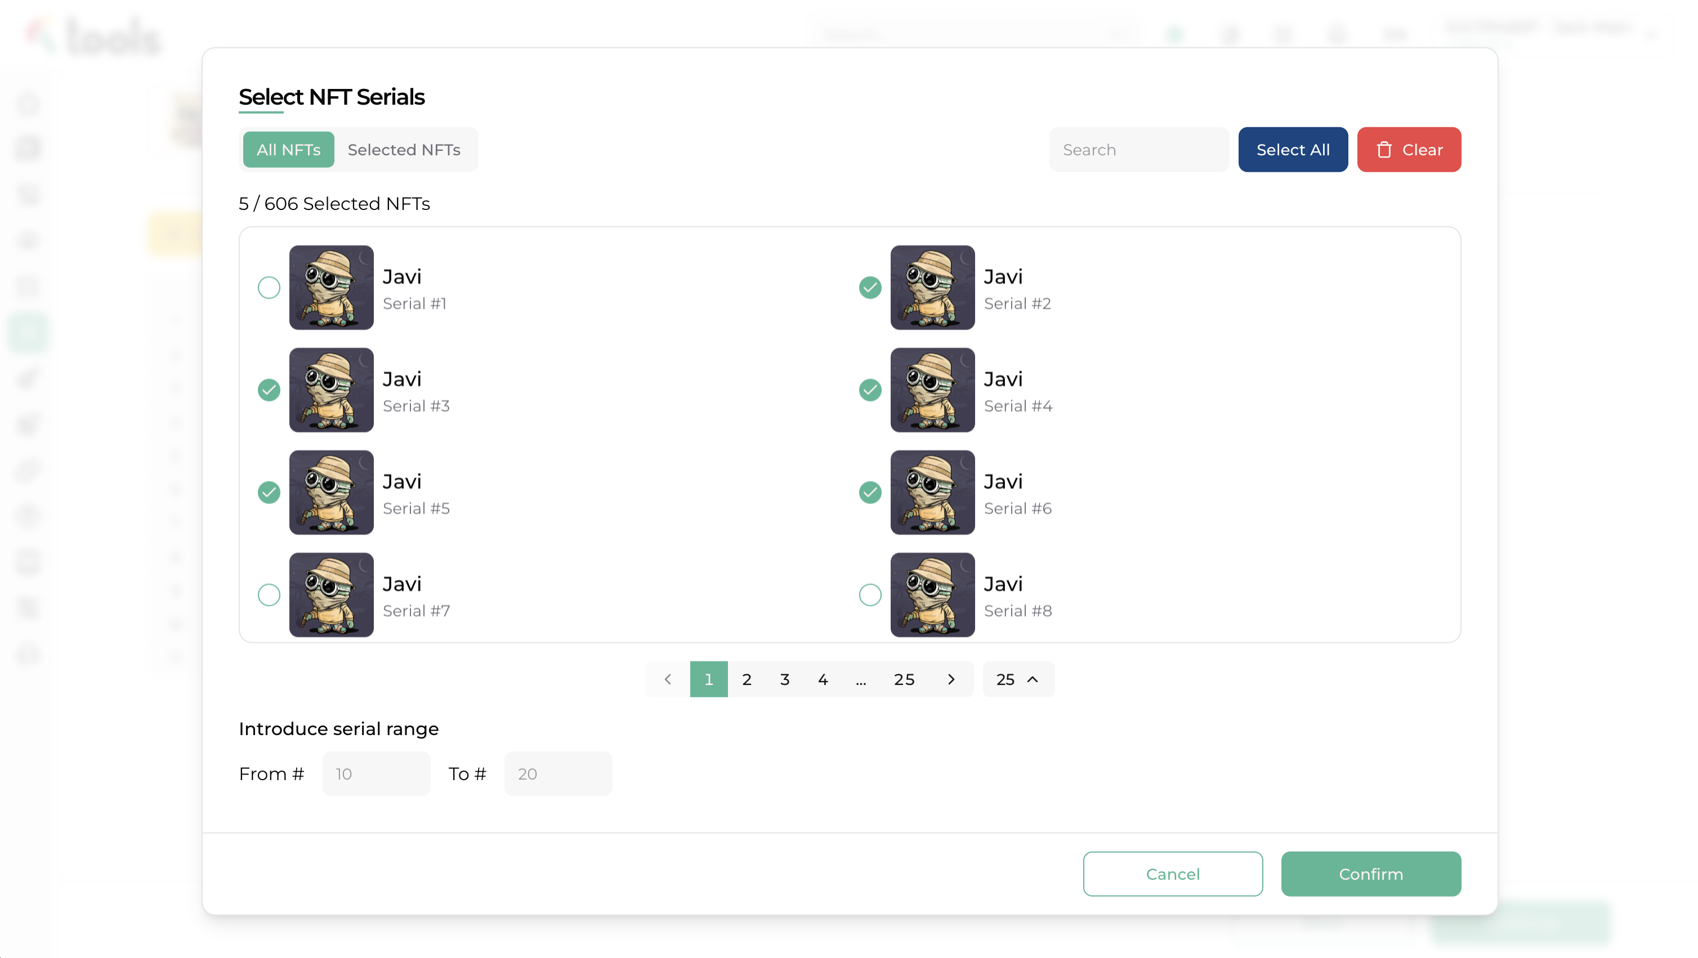Click the To # serial range field
Screen dimensions: 1698x958
pyautogui.click(x=558, y=773)
